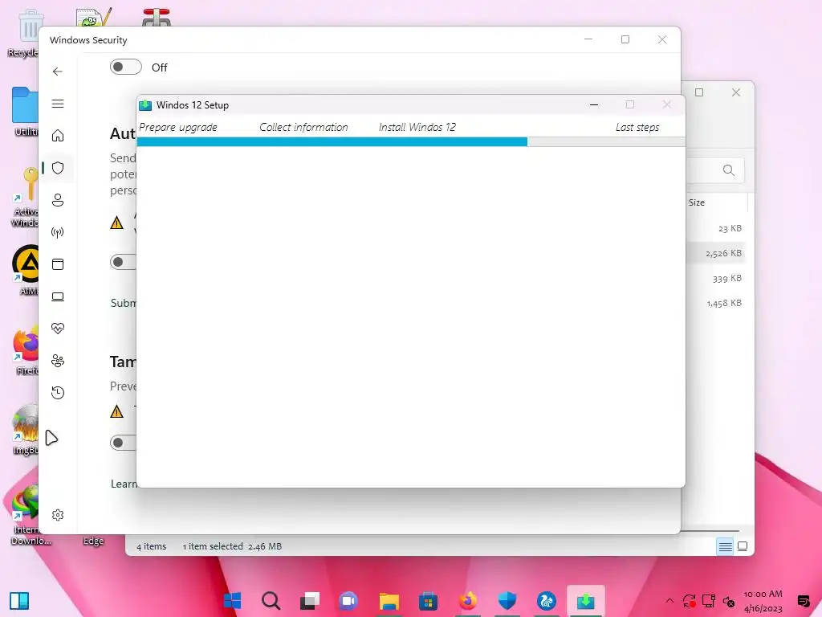
Task: Select Activate Windows key shortcut
Action: [x=25, y=198]
